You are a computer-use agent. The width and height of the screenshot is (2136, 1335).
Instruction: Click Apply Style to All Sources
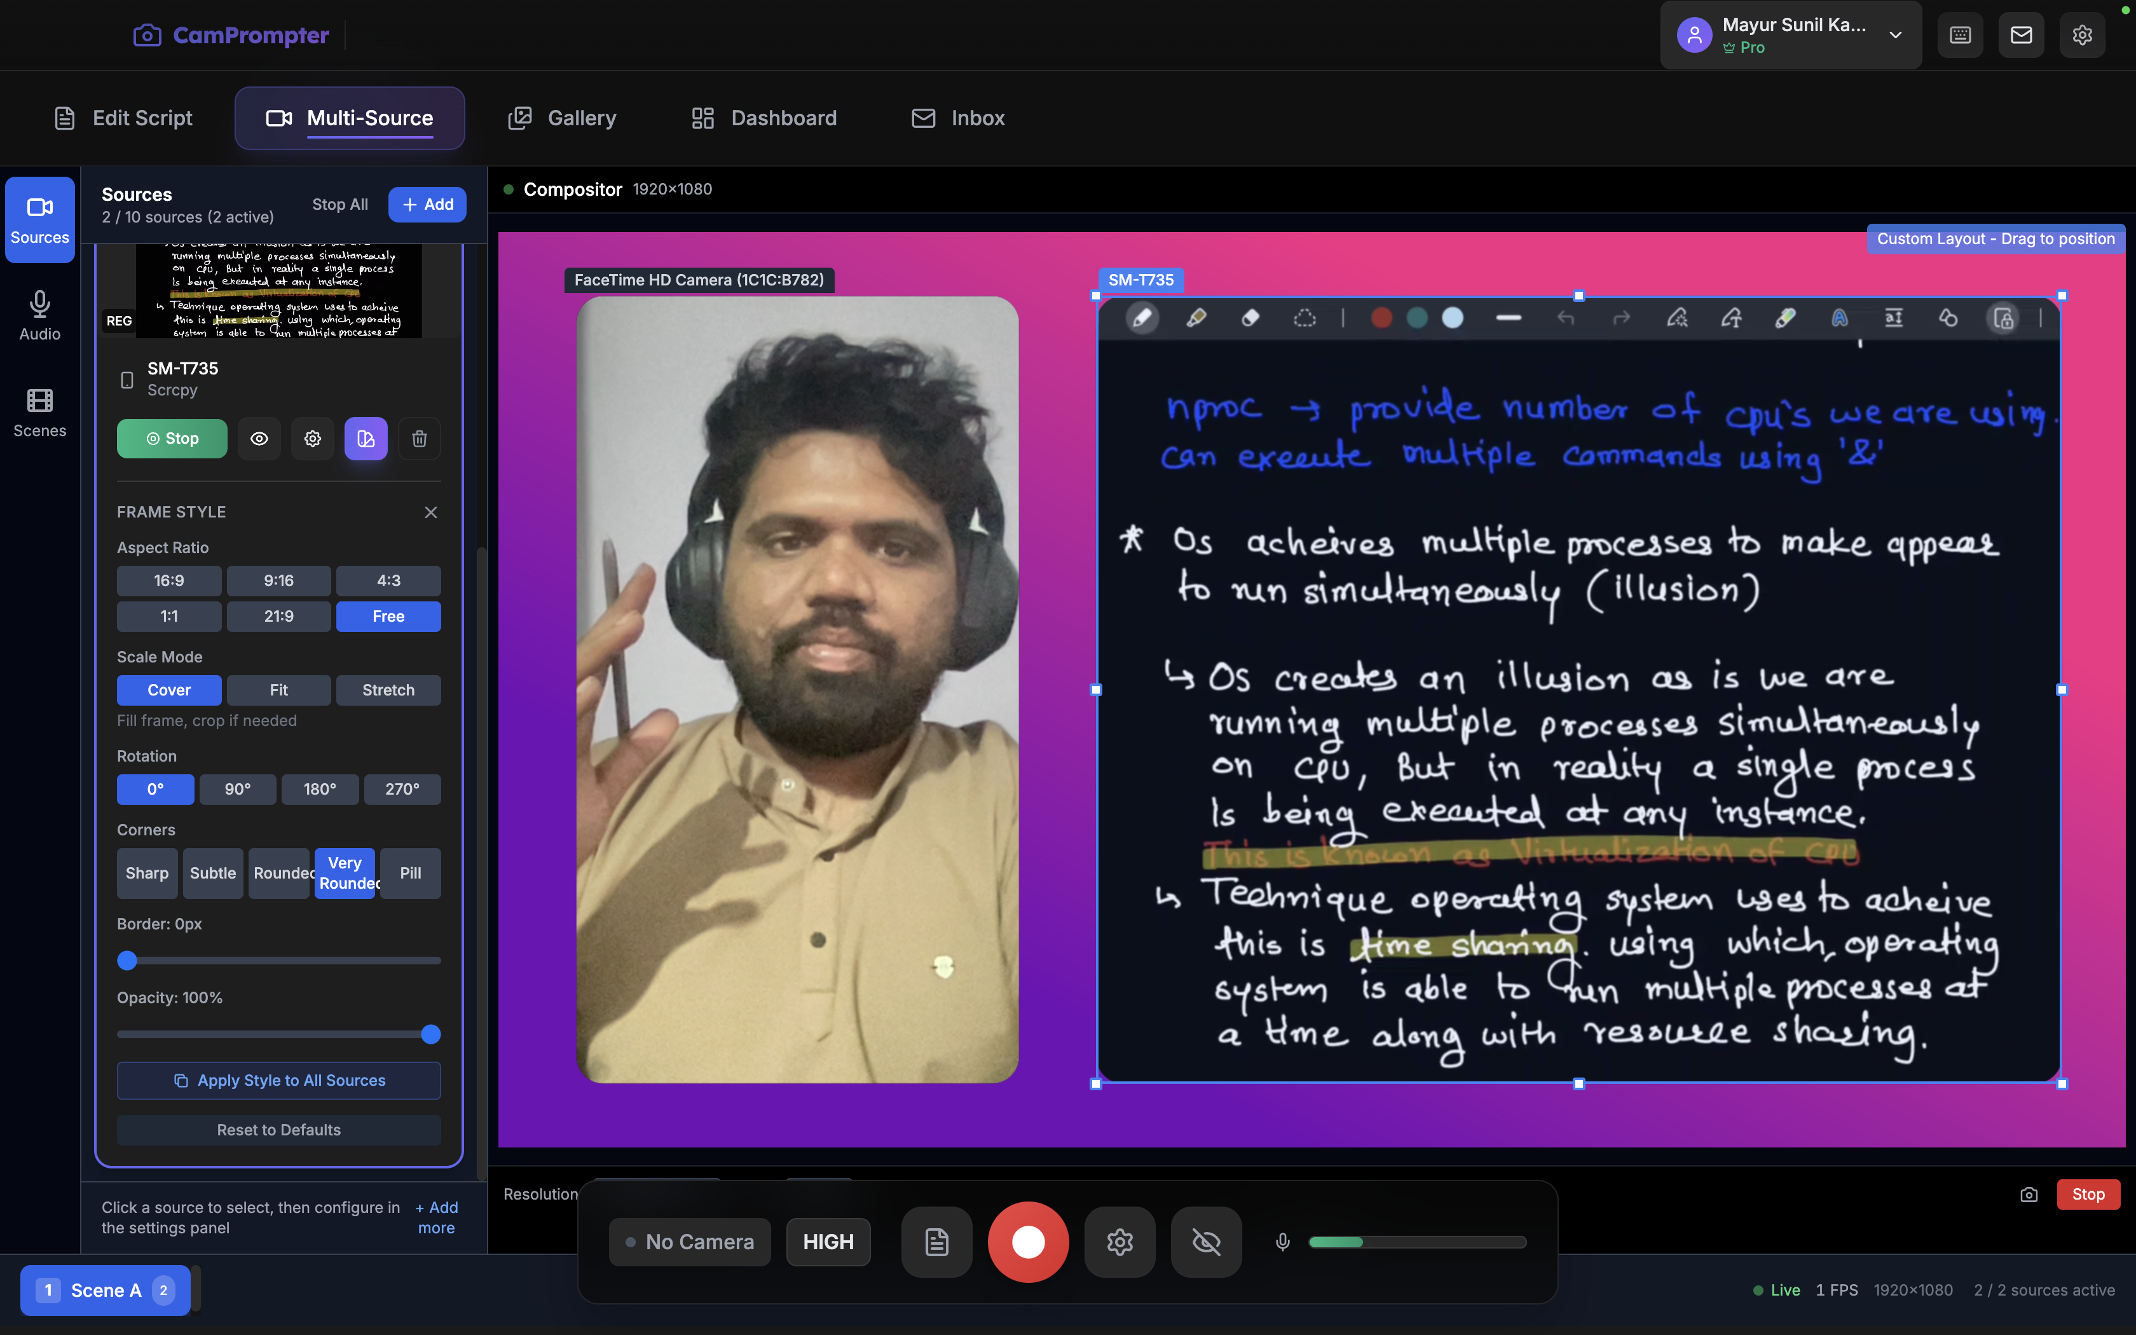[279, 1080]
